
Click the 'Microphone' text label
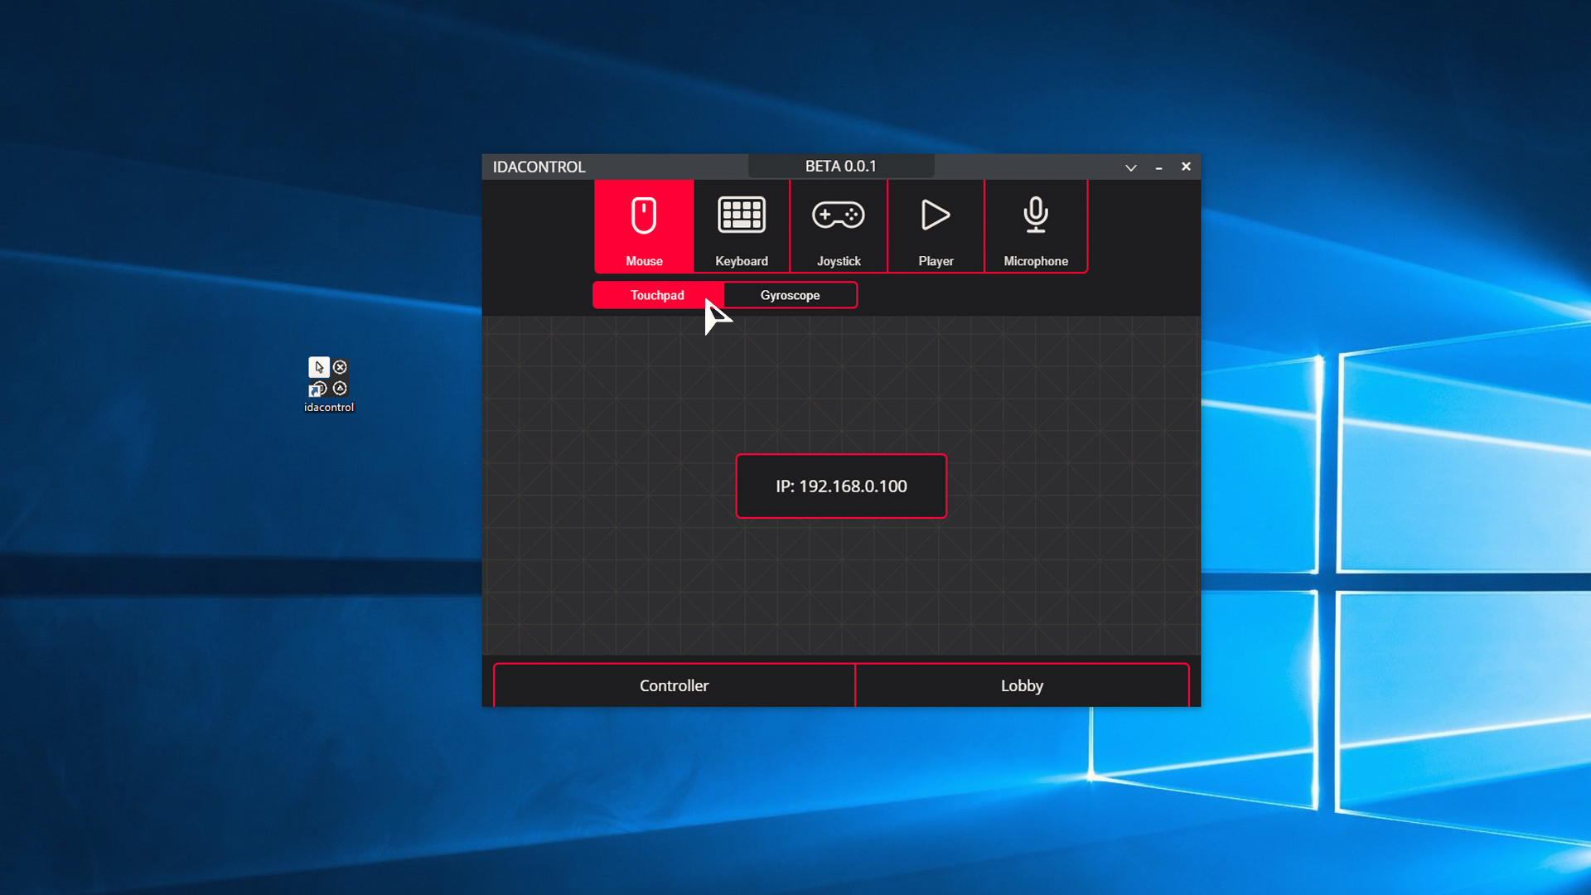tap(1035, 261)
